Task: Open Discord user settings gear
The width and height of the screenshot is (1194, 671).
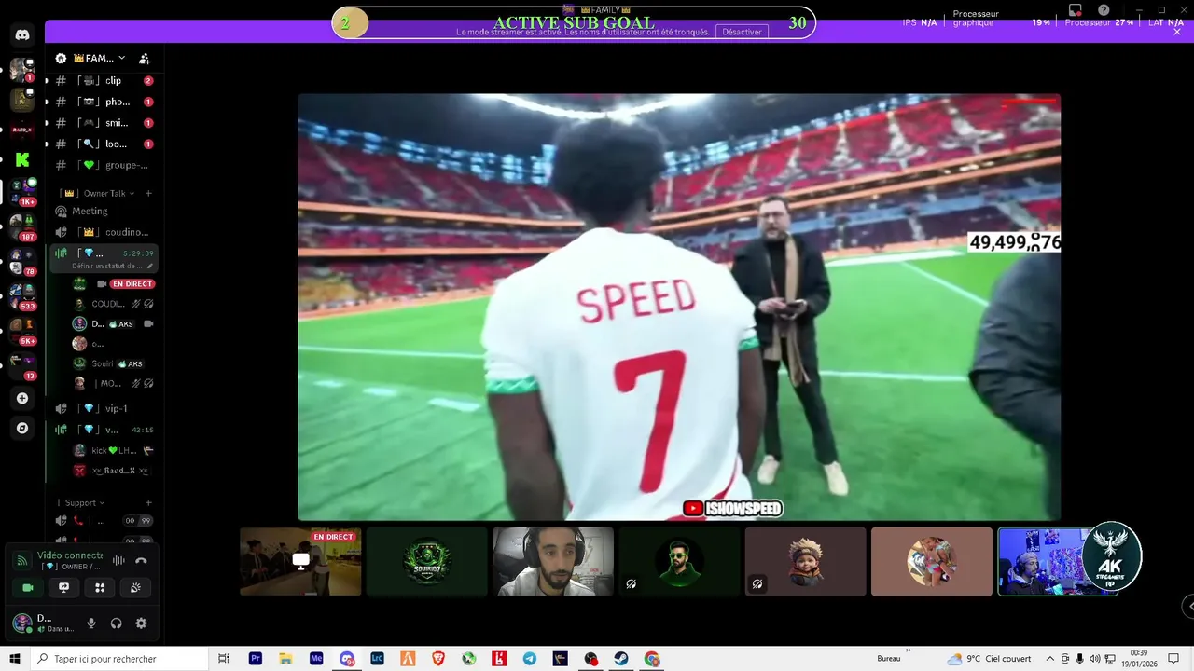Action: [141, 623]
